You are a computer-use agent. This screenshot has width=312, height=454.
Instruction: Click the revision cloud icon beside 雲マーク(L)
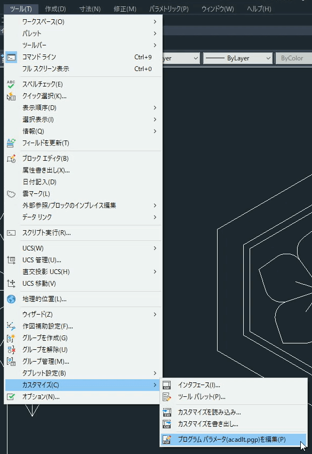click(x=11, y=194)
